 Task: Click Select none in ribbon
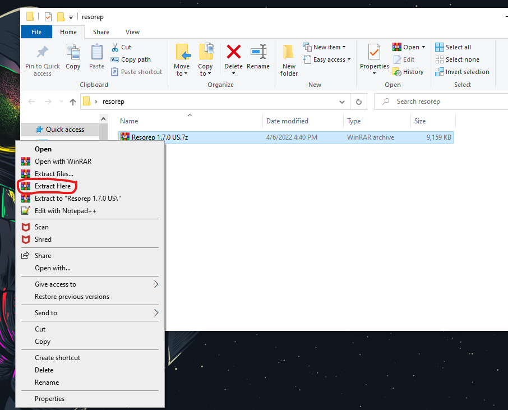[x=457, y=59]
